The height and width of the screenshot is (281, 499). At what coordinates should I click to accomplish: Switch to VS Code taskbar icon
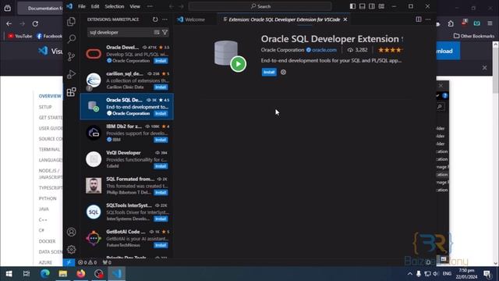(x=117, y=274)
